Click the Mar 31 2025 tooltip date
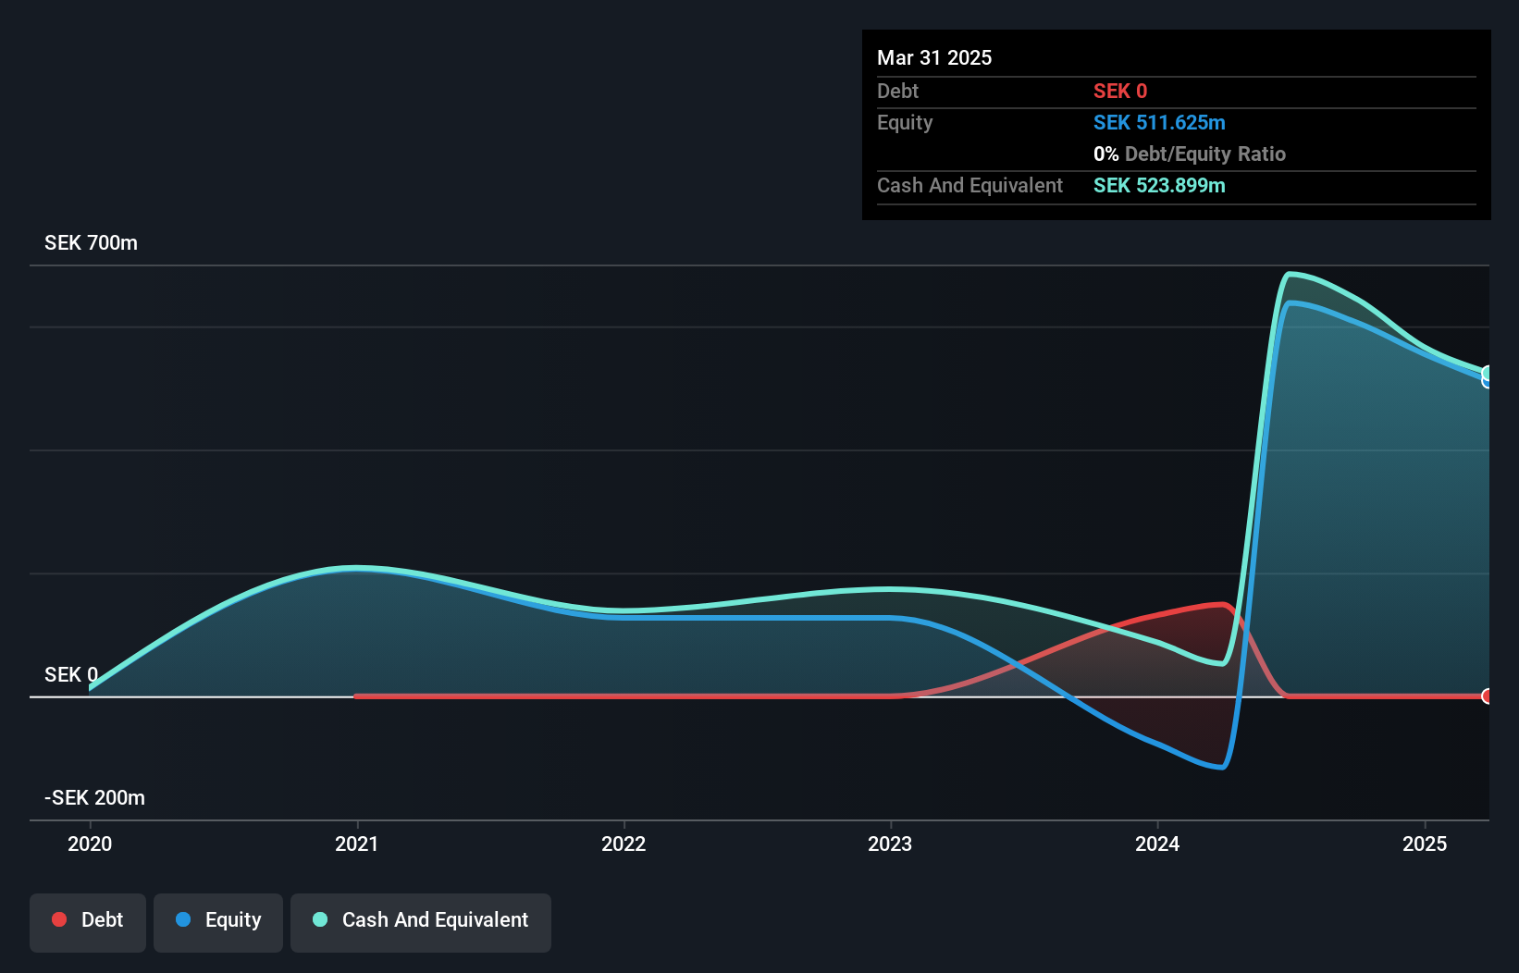1519x973 pixels. [x=934, y=58]
